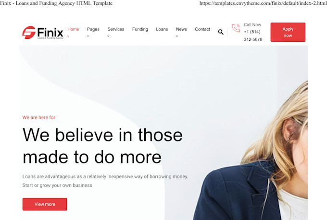Go to Services in navigation
Viewport: 327px width, 220px height.
tap(116, 29)
